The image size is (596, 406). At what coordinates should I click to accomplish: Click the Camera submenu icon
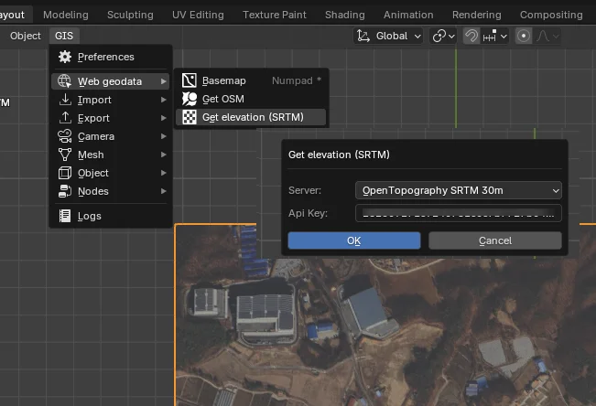tap(65, 136)
